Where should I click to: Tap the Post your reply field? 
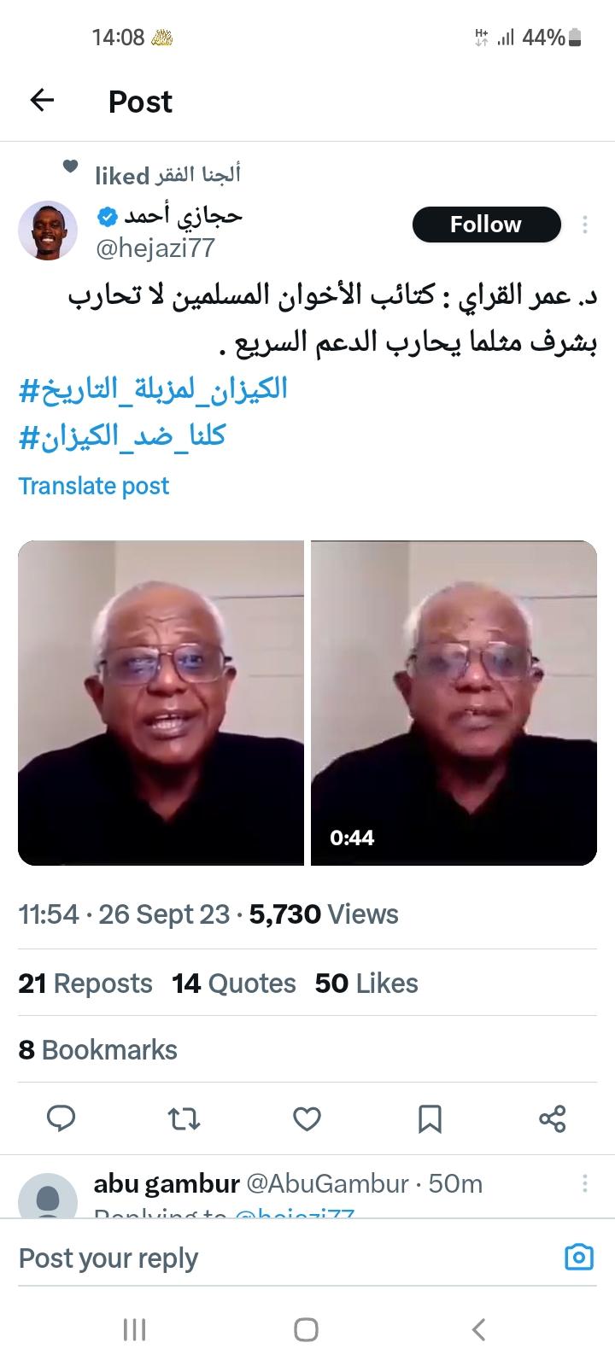click(282, 1258)
